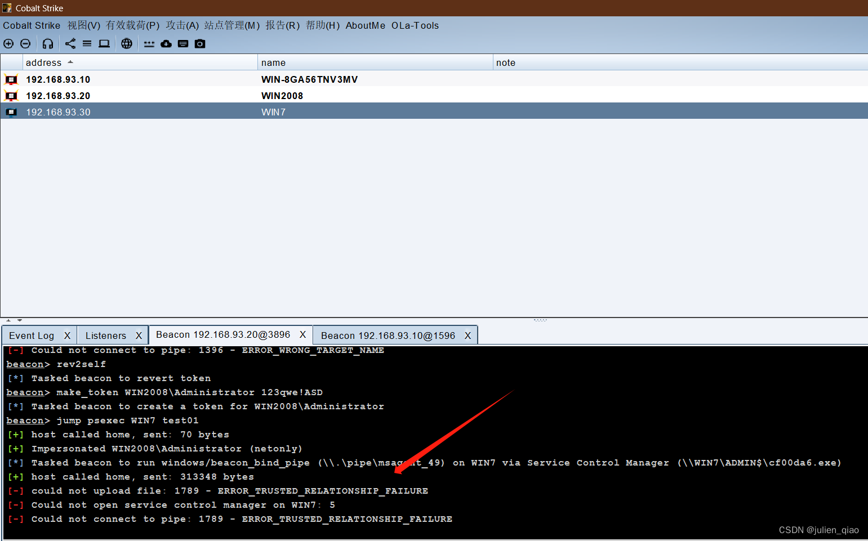868x541 pixels.
Task: Click the host icon for 192.168.93.20
Action: 11,96
